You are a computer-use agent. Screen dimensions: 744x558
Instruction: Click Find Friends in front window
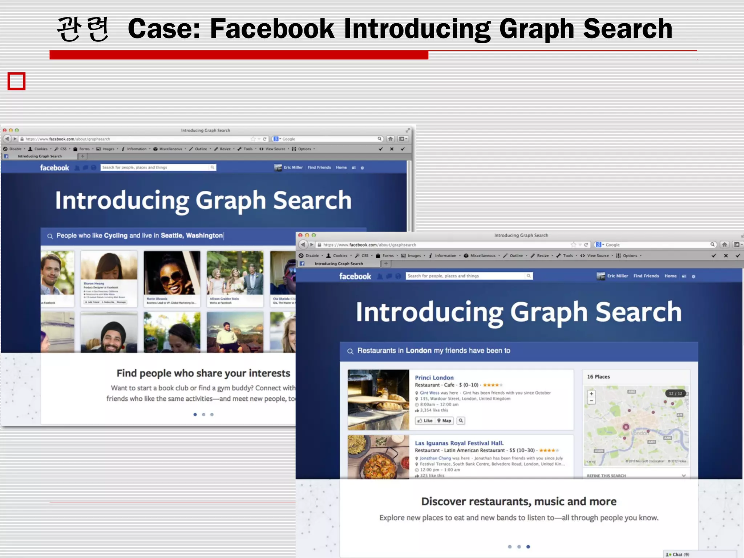[x=646, y=276]
